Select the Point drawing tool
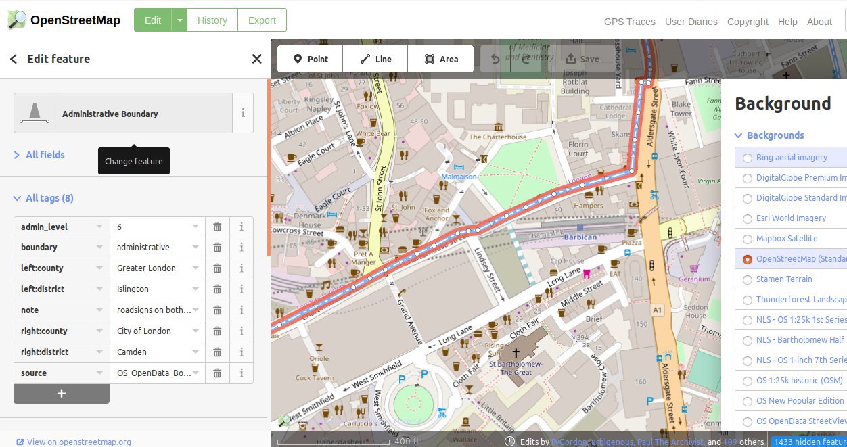The width and height of the screenshot is (847, 447). coord(310,59)
